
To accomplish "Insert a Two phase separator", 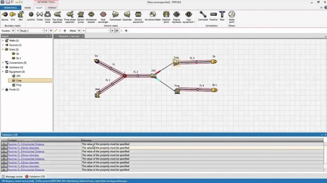I will click(x=57, y=17).
